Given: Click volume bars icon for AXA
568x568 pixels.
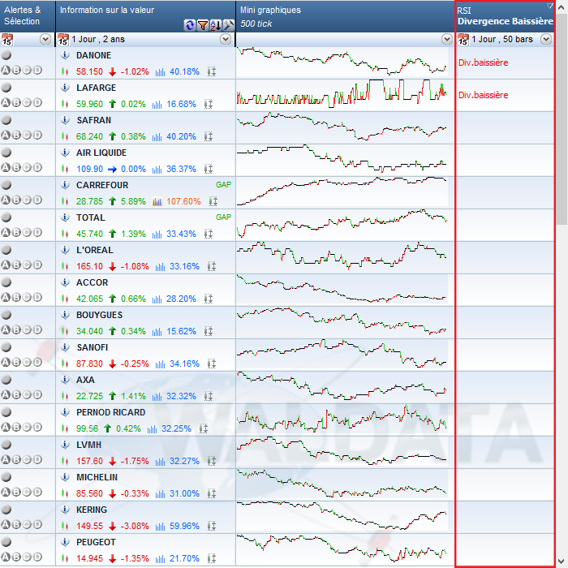Looking at the screenshot, I should [157, 396].
